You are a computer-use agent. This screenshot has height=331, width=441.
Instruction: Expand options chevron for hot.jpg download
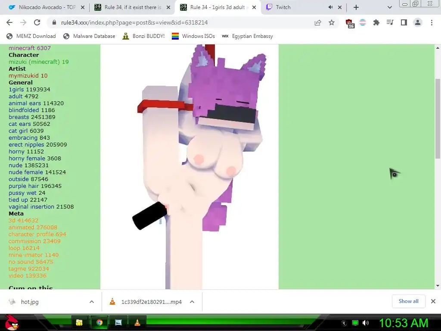92,302
